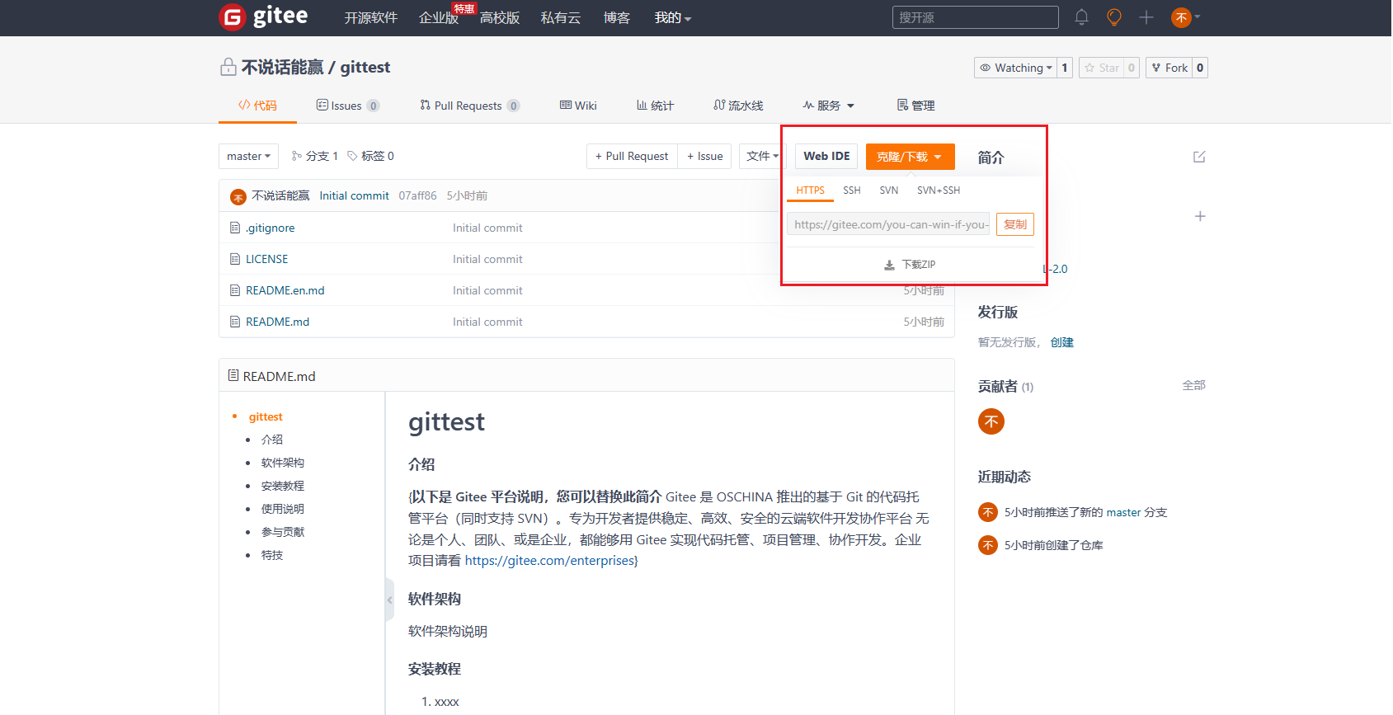Jump to 软件架构 in README outline
The width and height of the screenshot is (1393, 715).
[283, 463]
